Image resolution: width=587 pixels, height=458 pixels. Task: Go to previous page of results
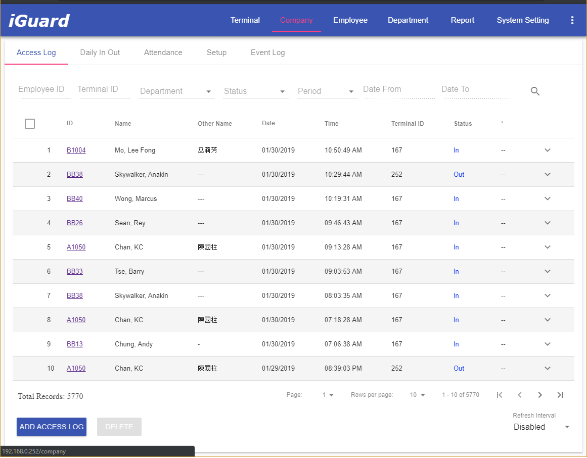pos(520,395)
